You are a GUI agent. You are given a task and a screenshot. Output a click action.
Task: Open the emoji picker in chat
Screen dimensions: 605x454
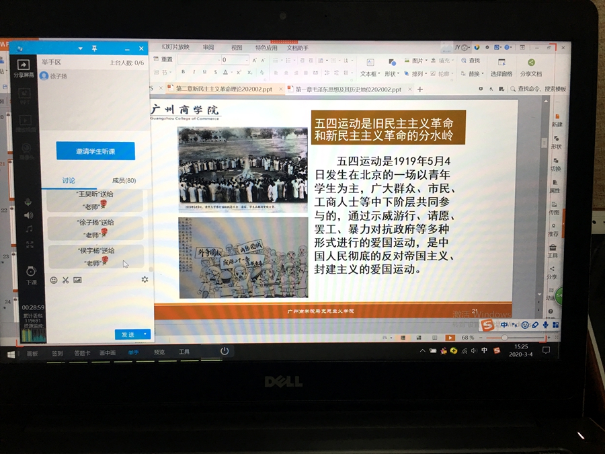point(54,280)
